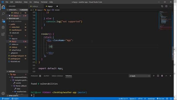
Task: Open the Manage gear in activity bar
Action: click(x=3, y=93)
